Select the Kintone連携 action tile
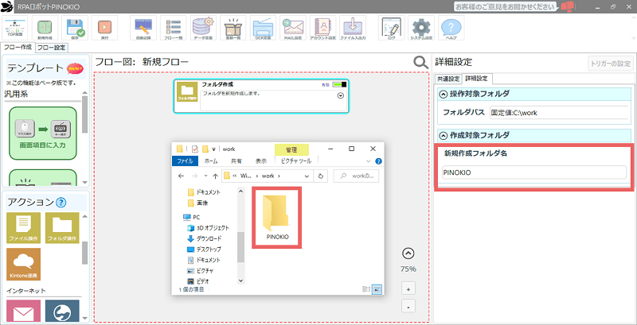Screen dimensions: 637x325 pos(23,264)
